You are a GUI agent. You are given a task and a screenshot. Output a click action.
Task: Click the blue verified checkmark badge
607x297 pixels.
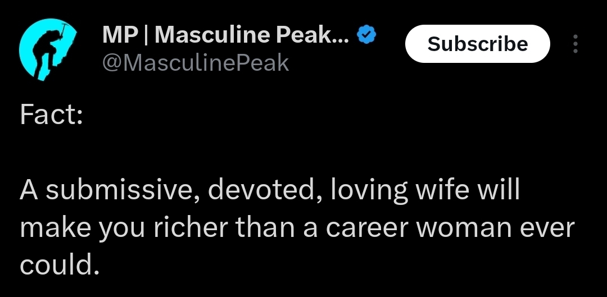pyautogui.click(x=366, y=35)
